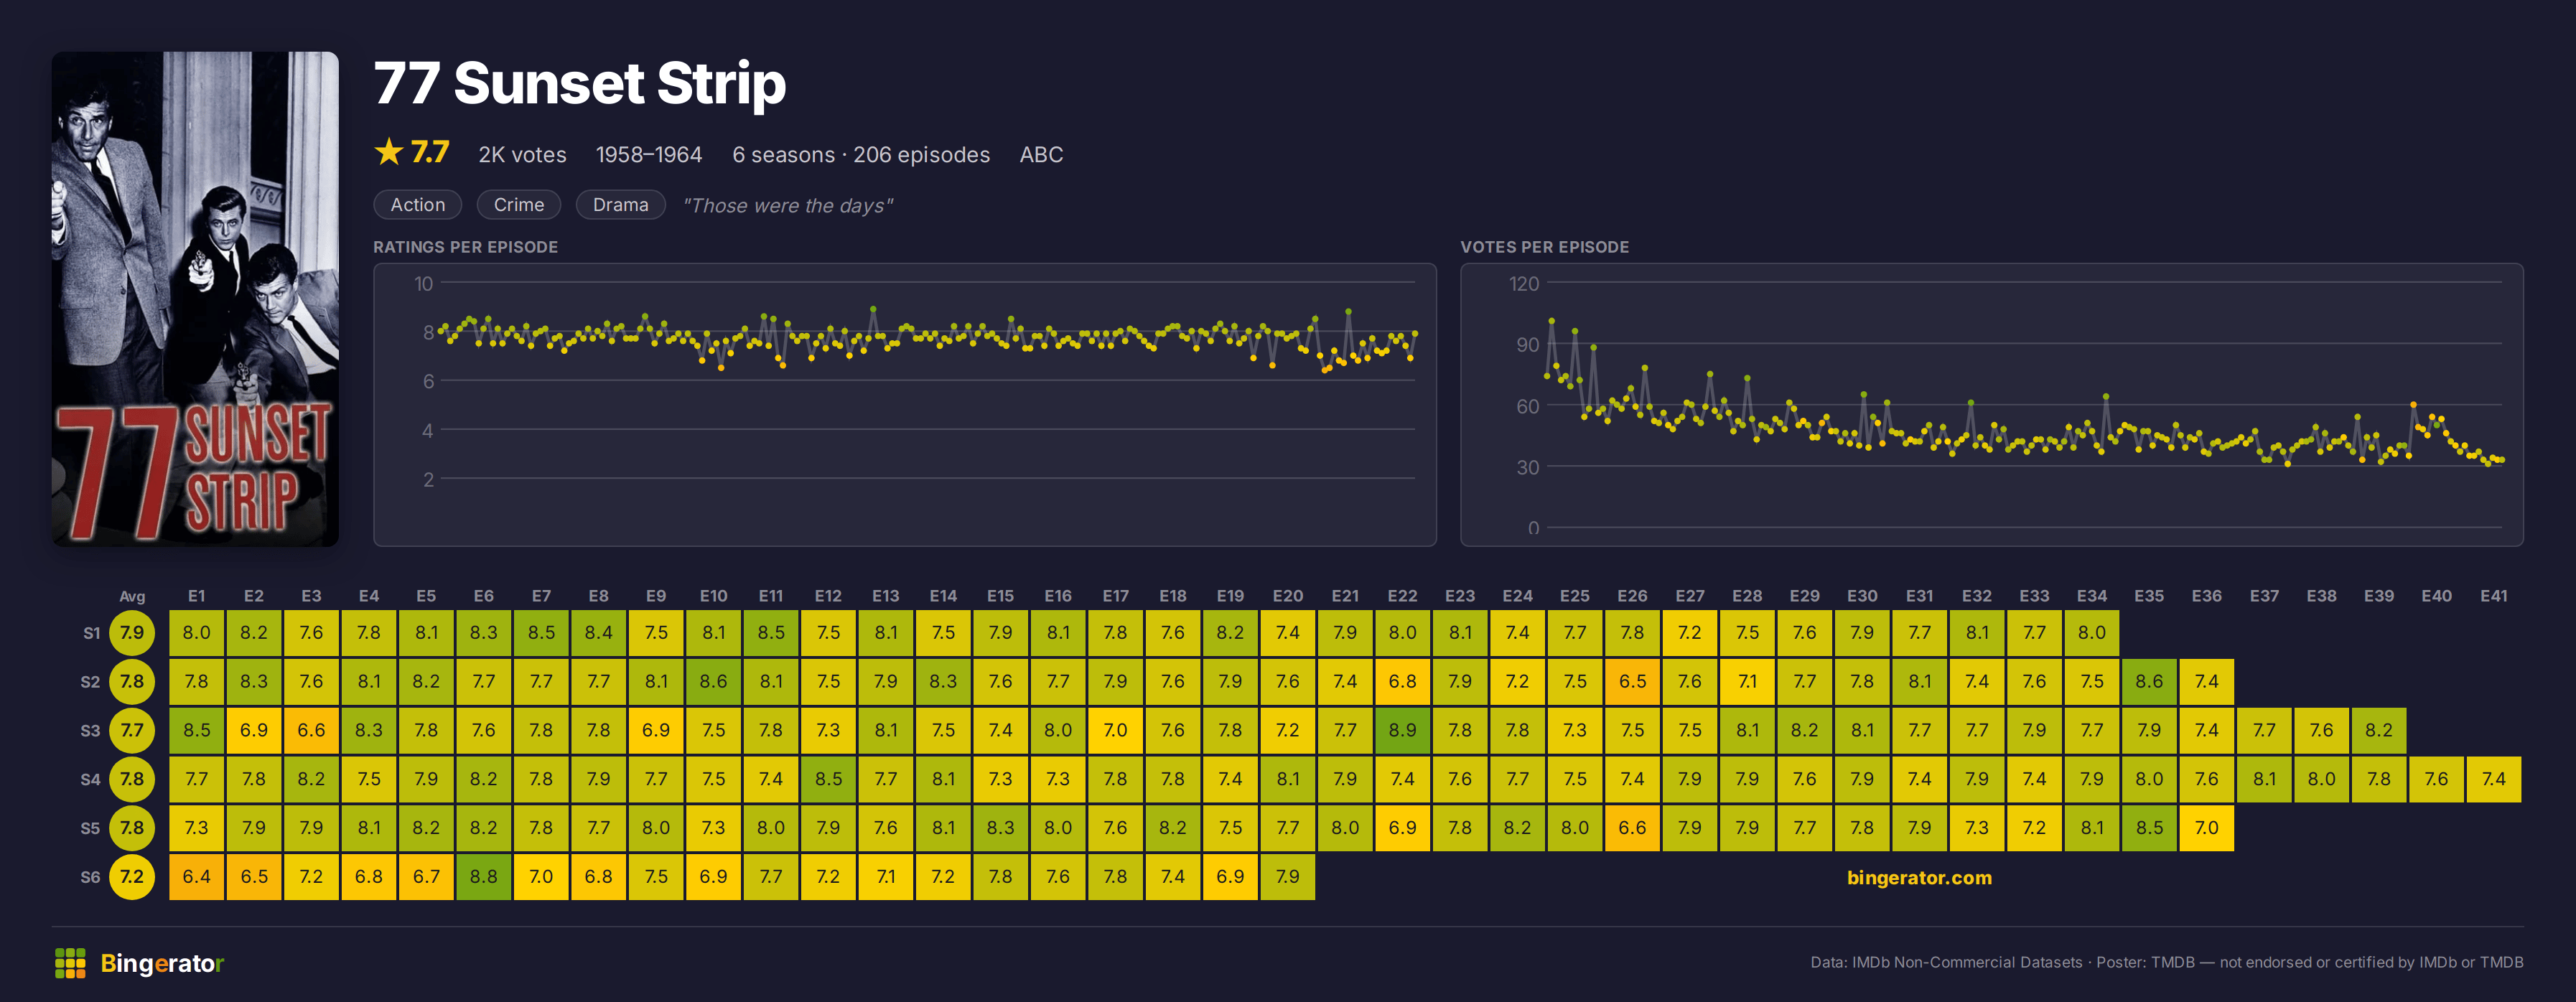Select the Crime genre tag
Viewport: 2576px width, 1002px height.
[518, 205]
